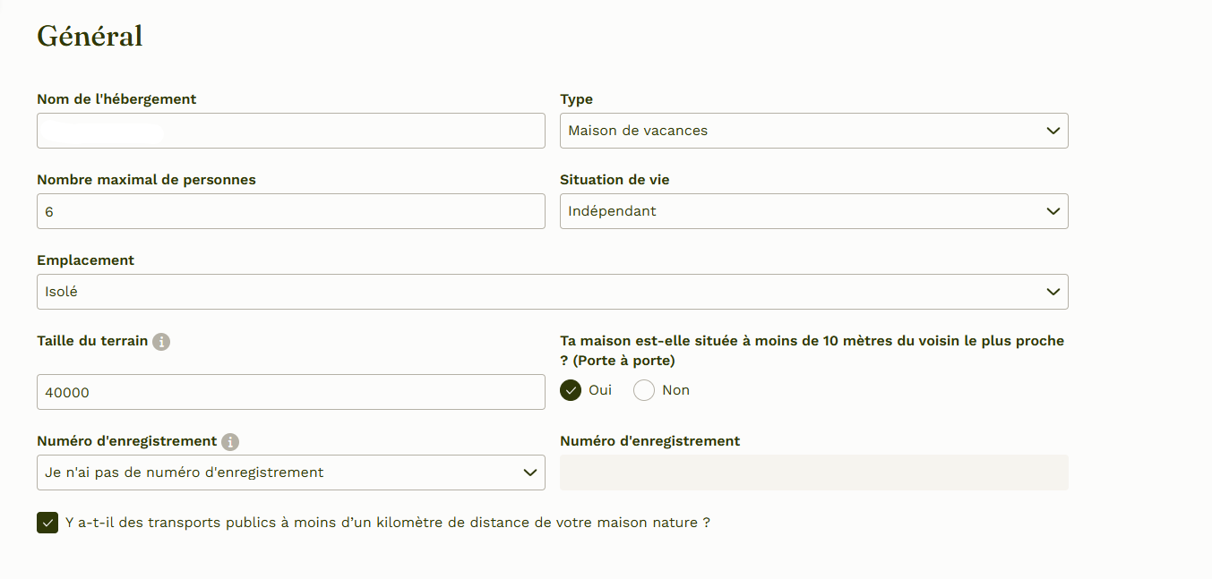Open the Indépendant situation dropdown
This screenshot has width=1212, height=579.
click(814, 211)
